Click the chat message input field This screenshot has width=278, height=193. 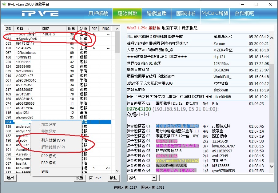tap(216, 178)
